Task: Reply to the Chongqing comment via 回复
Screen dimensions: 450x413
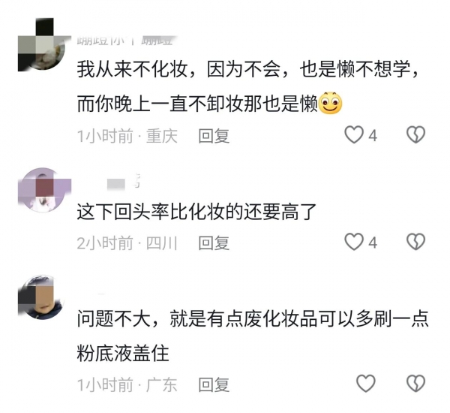Action: (x=214, y=136)
